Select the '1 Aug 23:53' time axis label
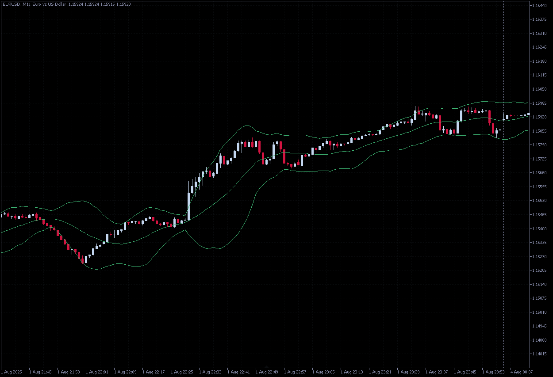The image size is (553, 377). [x=493, y=372]
